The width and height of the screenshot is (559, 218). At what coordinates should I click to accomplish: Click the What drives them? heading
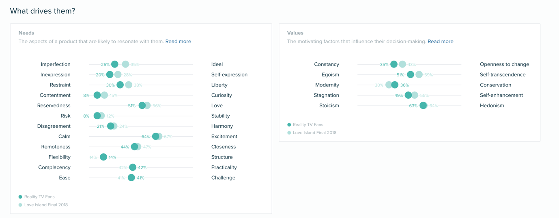pyautogui.click(x=43, y=11)
